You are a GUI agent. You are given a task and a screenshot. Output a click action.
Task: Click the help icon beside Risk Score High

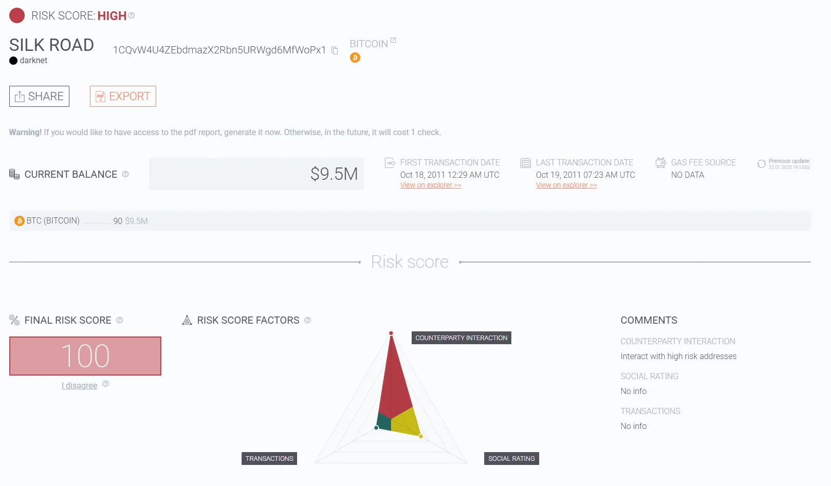click(132, 15)
